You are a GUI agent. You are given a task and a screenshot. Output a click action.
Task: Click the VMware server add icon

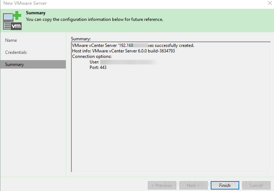[x=12, y=21]
